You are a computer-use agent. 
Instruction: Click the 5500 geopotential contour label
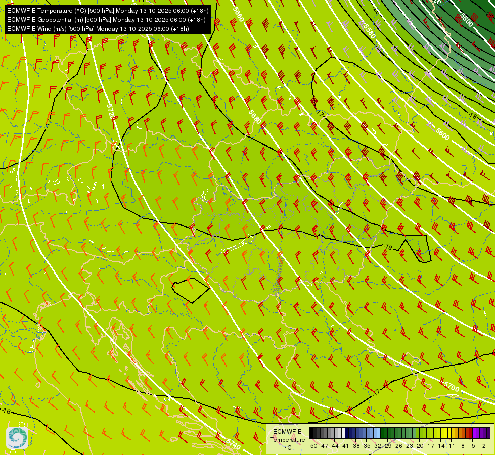(x=467, y=20)
